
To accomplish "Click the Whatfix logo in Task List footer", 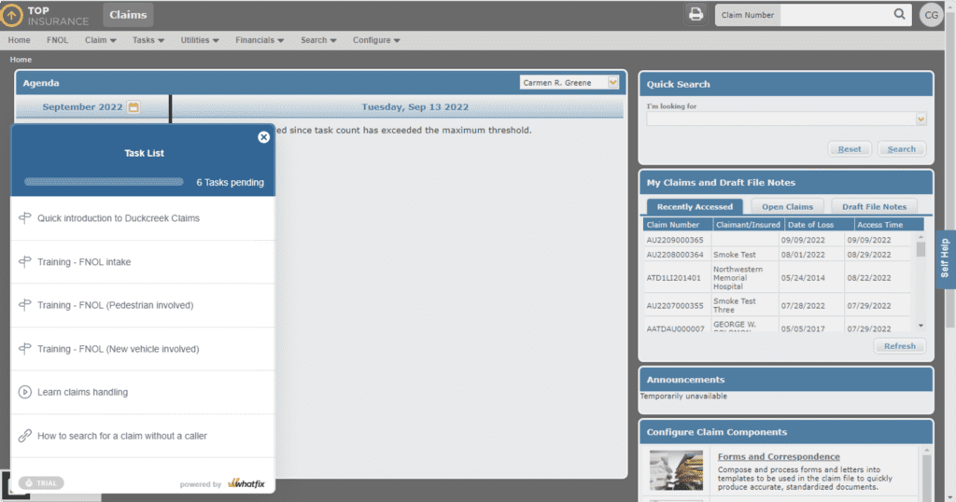I will pyautogui.click(x=246, y=483).
